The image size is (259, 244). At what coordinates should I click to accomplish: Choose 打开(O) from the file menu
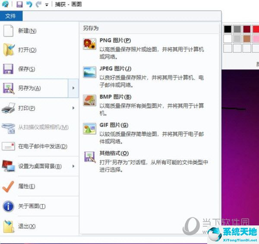pos(39,50)
